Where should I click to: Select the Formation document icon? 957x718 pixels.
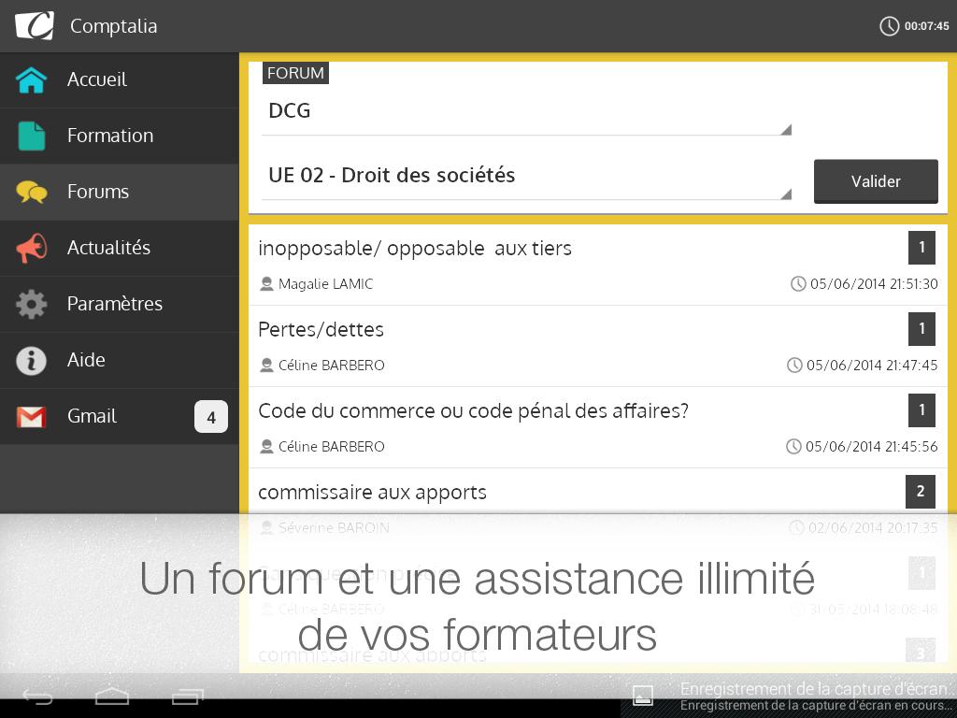tap(32, 136)
